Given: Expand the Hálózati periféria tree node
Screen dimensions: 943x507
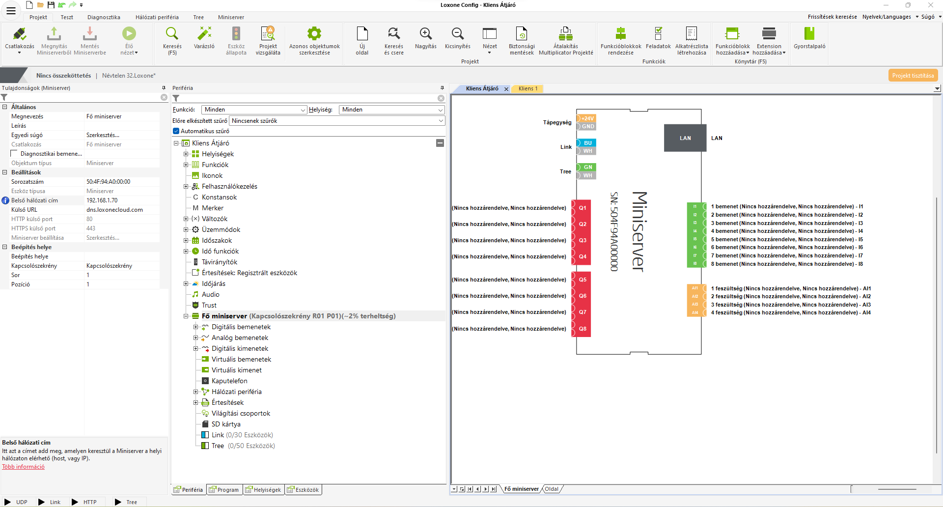Looking at the screenshot, I should (x=196, y=392).
